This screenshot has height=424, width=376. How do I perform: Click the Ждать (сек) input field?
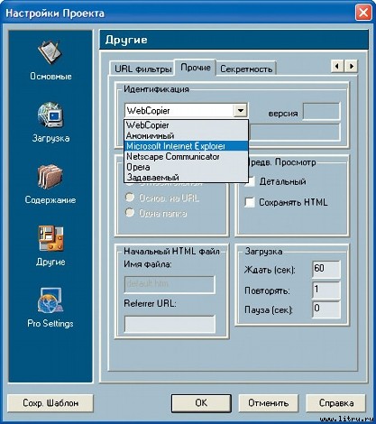326,270
